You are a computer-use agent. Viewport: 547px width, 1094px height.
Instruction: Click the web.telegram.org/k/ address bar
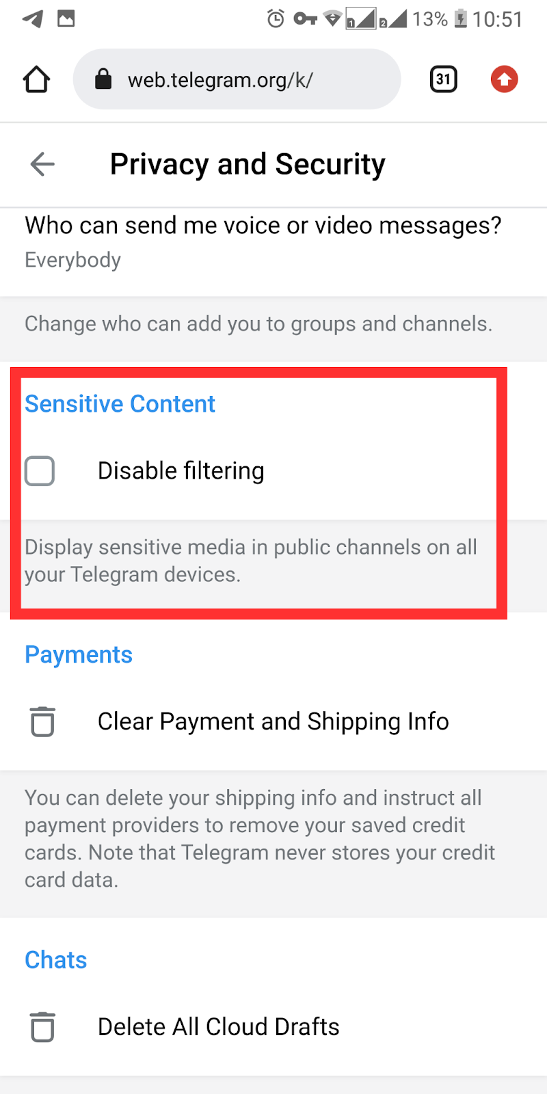pos(220,80)
